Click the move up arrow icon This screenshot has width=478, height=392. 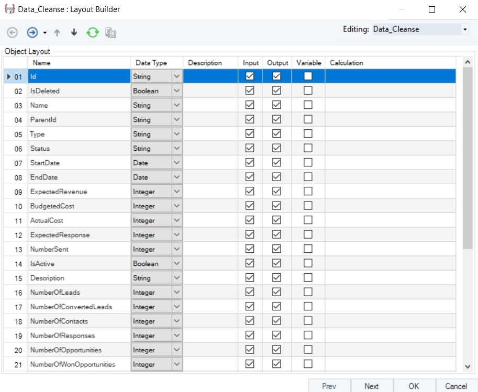pos(57,32)
